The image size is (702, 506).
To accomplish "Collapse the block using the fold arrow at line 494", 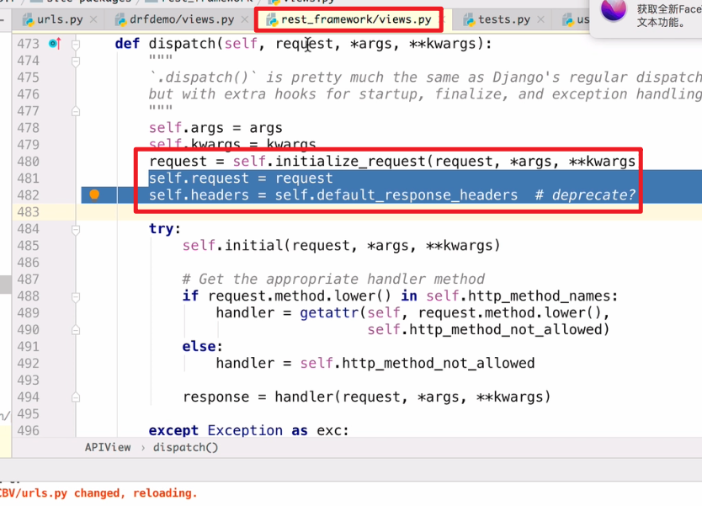I will point(74,397).
